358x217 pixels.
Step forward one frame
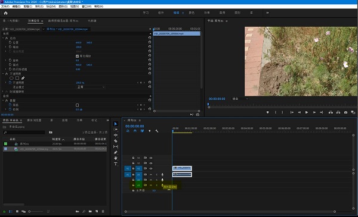(x=314, y=112)
